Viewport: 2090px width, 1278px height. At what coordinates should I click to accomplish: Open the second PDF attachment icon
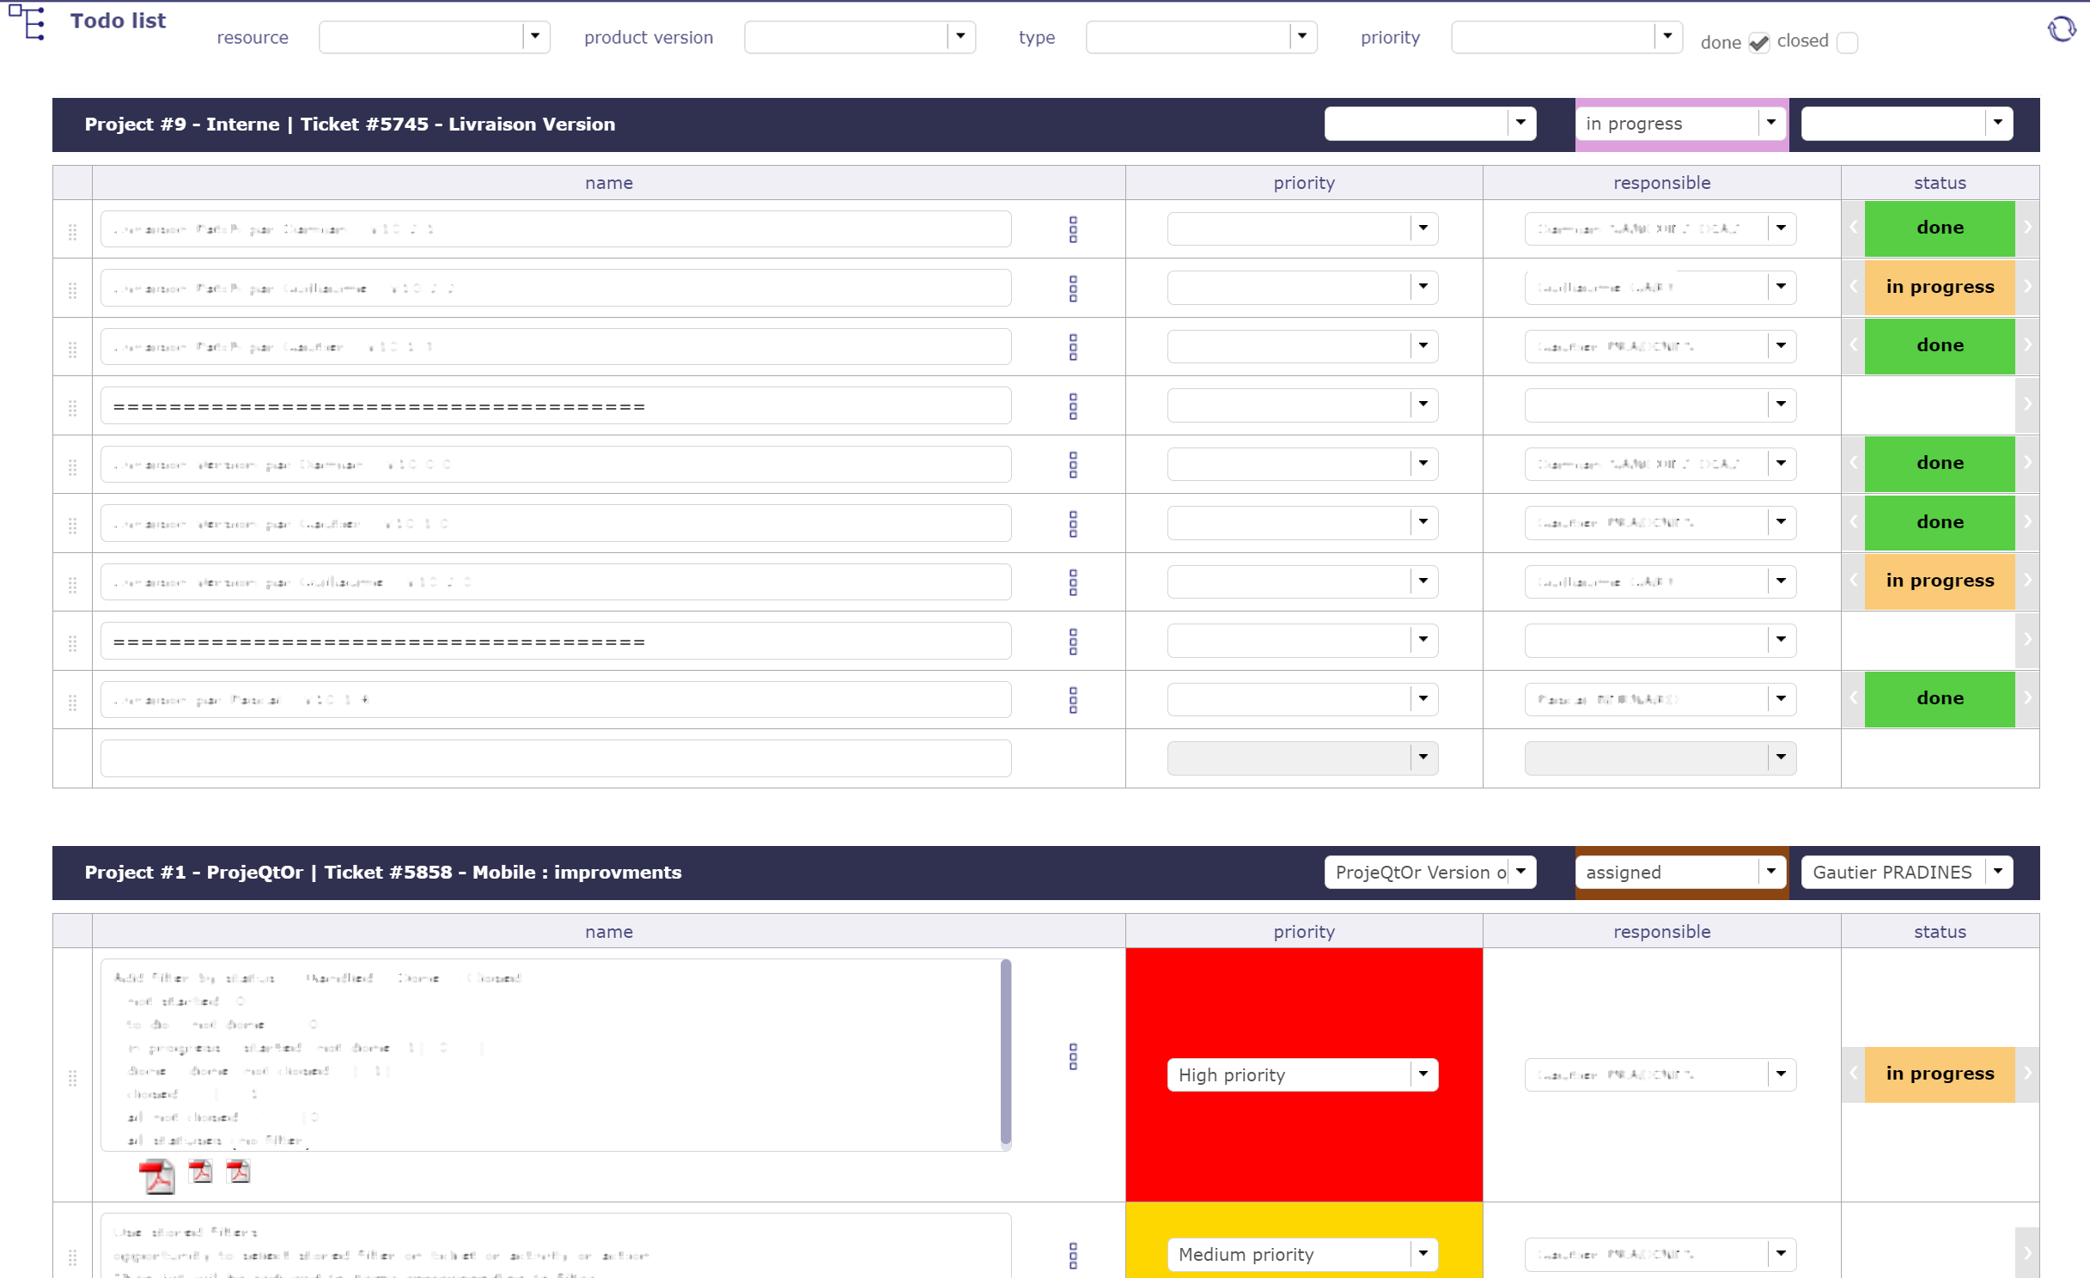click(200, 1171)
